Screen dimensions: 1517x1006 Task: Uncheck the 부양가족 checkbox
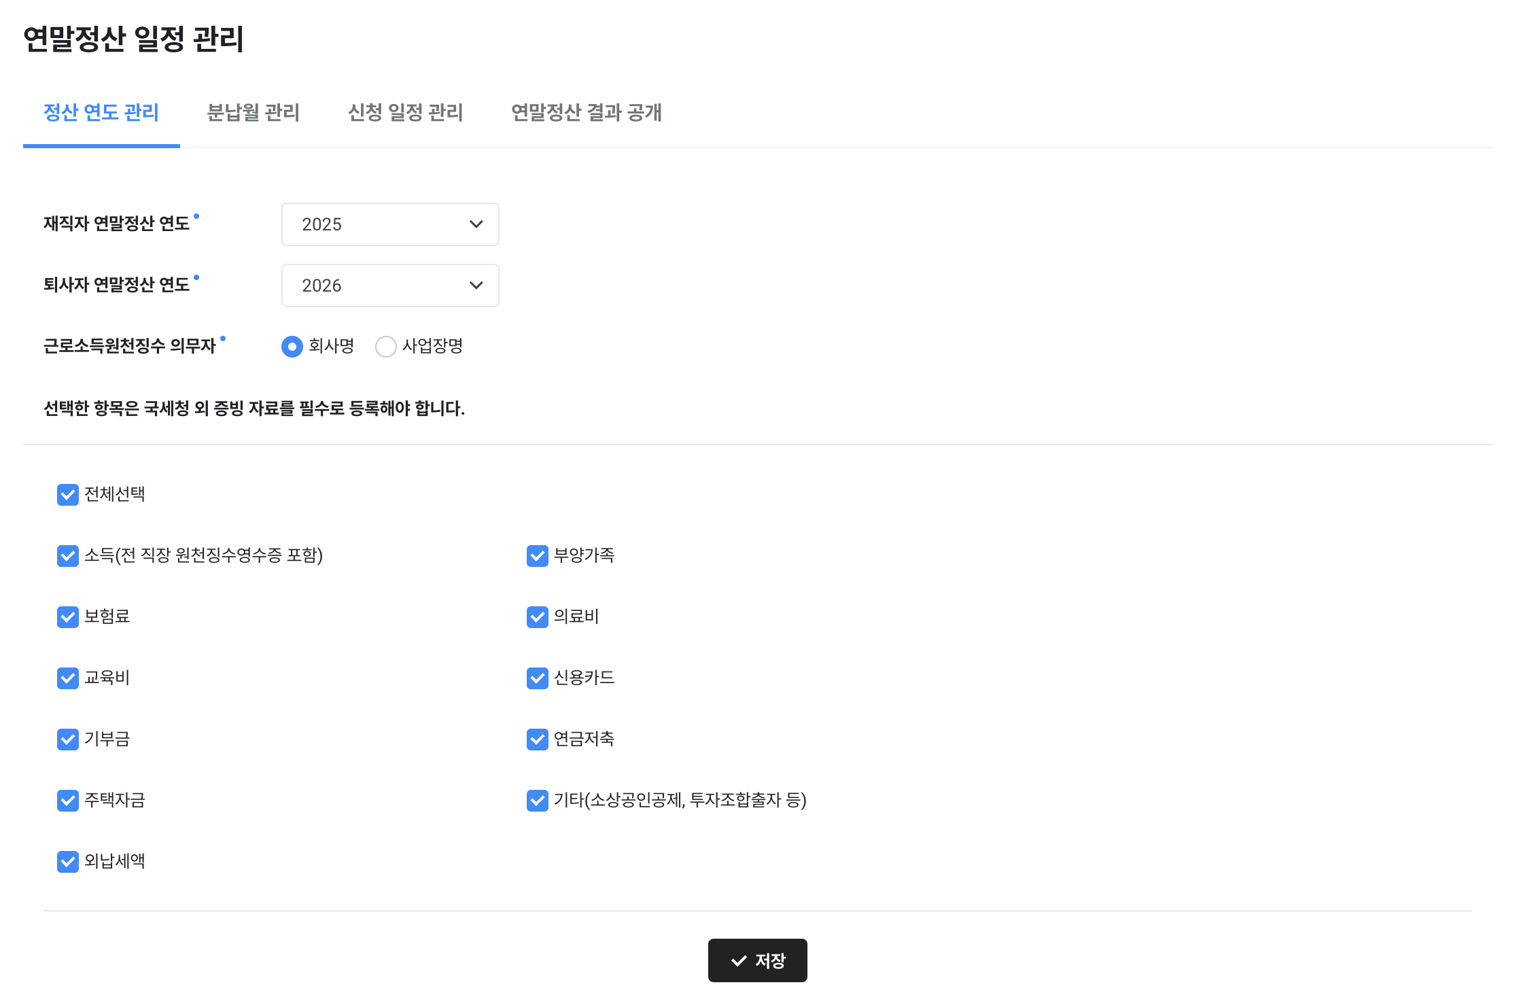[538, 556]
